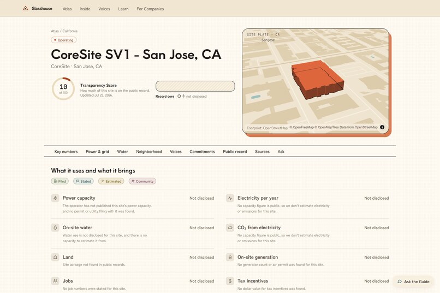Switch to the Power & grid tab
440x293 pixels.
coord(97,152)
